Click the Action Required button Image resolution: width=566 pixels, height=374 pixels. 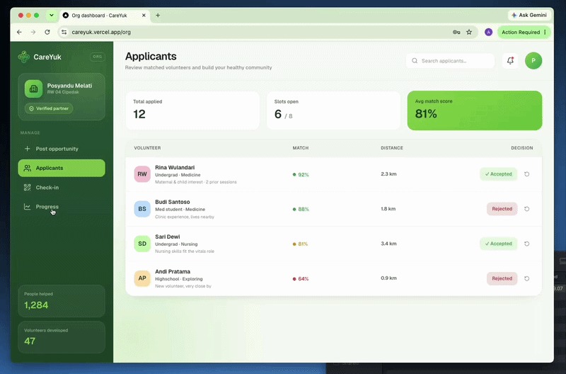coord(524,32)
